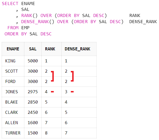159x140 pixels.
Task: Select the 2850 salary cell
Action: (33, 102)
